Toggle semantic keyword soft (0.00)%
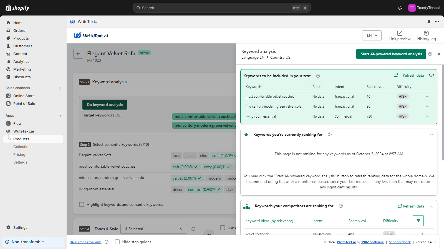Viewport: 444px width, 249px height. pos(185,167)
